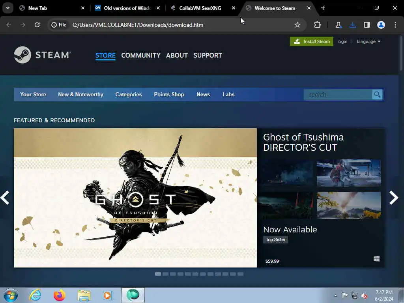Viewport: 404px width, 303px height.
Task: Show previous featured game arrow
Action: [5, 198]
